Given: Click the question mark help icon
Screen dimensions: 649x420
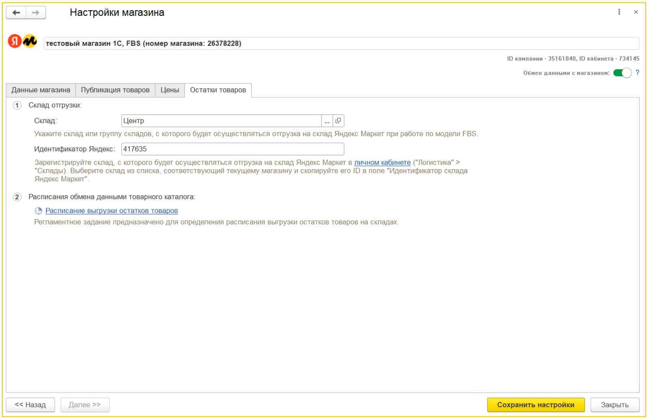Looking at the screenshot, I should 637,73.
